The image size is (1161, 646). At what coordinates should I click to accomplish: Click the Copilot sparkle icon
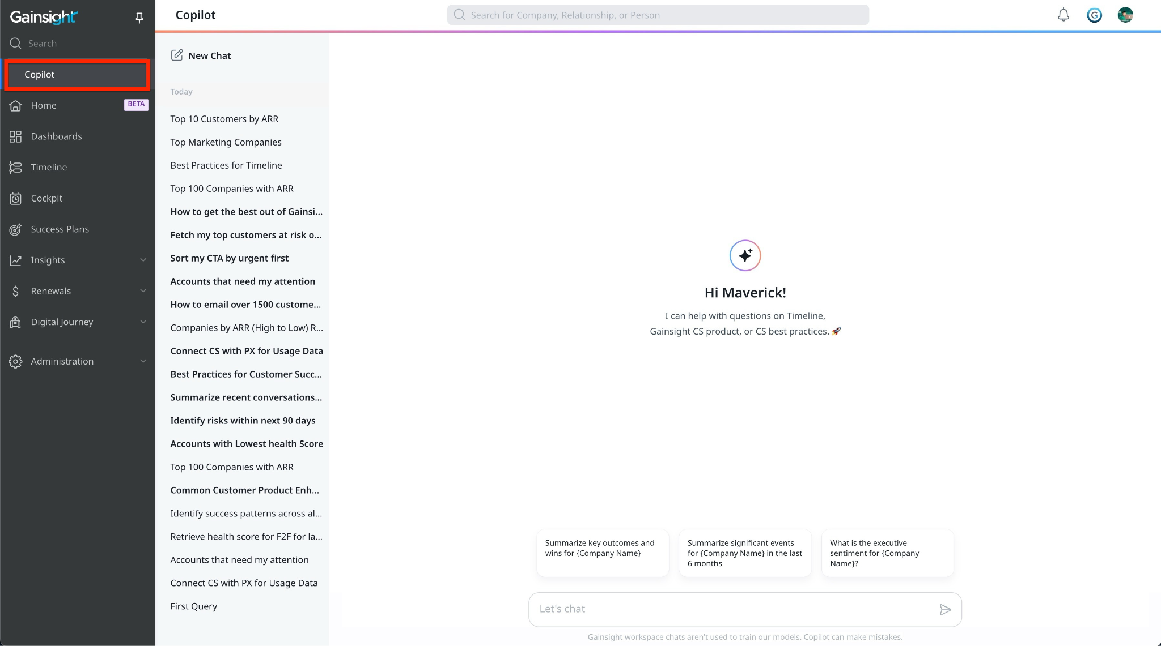(745, 255)
